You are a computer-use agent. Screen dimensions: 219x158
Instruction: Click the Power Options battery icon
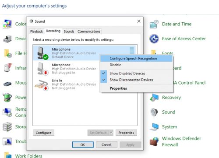click(7, 97)
